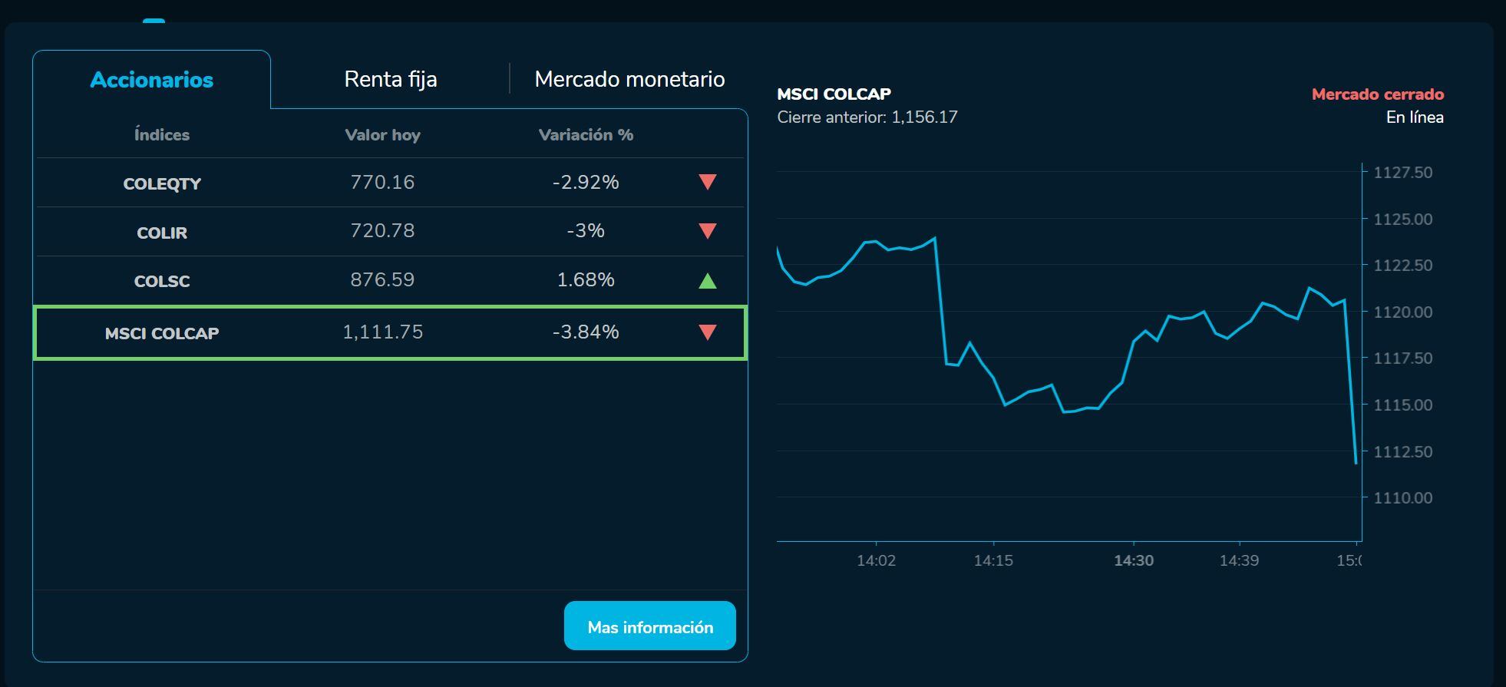Click the MSCI COLCAP chart title
This screenshot has height=687, width=1506.
pos(834,94)
